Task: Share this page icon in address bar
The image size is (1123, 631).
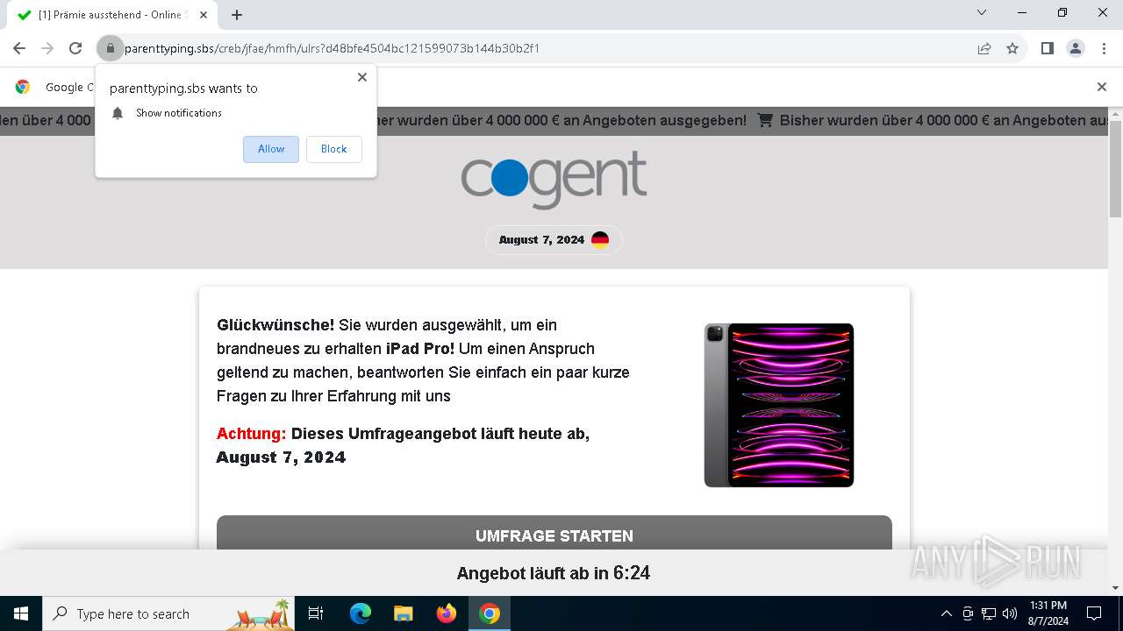Action: [984, 48]
